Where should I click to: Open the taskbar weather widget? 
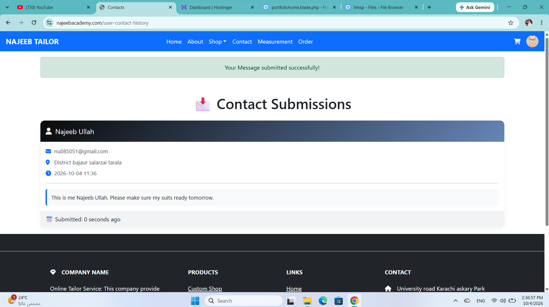point(24,300)
